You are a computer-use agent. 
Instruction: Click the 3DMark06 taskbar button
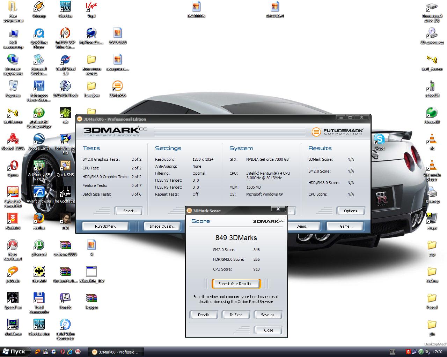(x=116, y=352)
